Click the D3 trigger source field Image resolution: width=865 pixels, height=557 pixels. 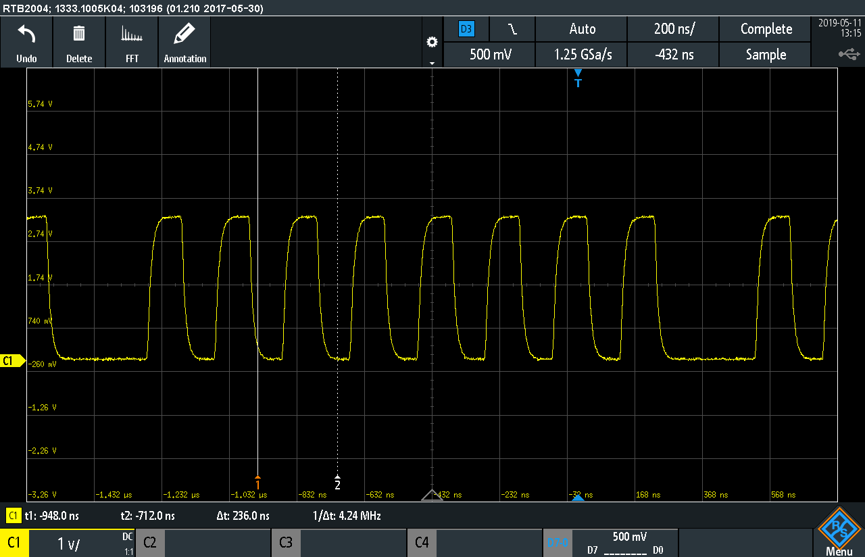click(466, 29)
